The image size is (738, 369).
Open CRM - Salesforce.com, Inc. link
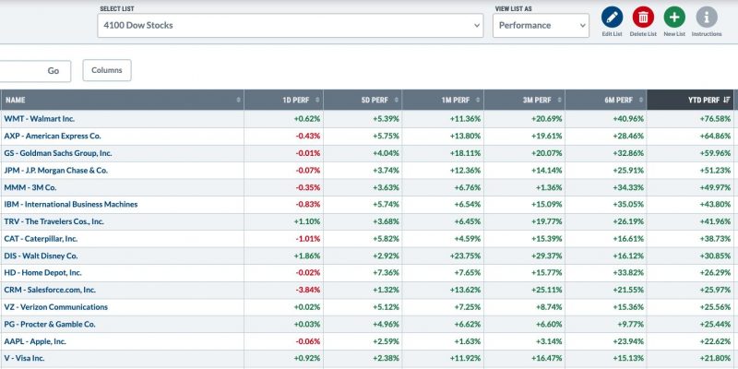coord(50,290)
